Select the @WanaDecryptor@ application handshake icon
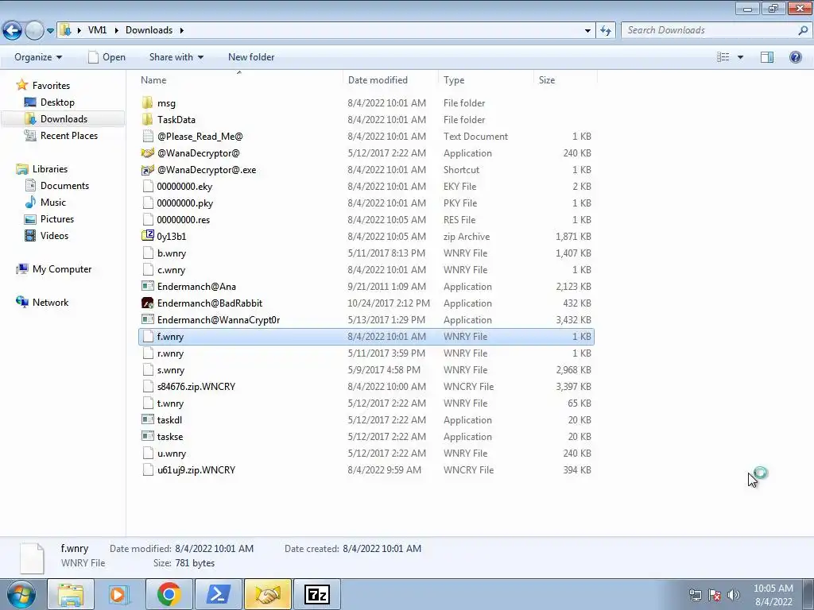814x610 pixels. pyautogui.click(x=147, y=152)
